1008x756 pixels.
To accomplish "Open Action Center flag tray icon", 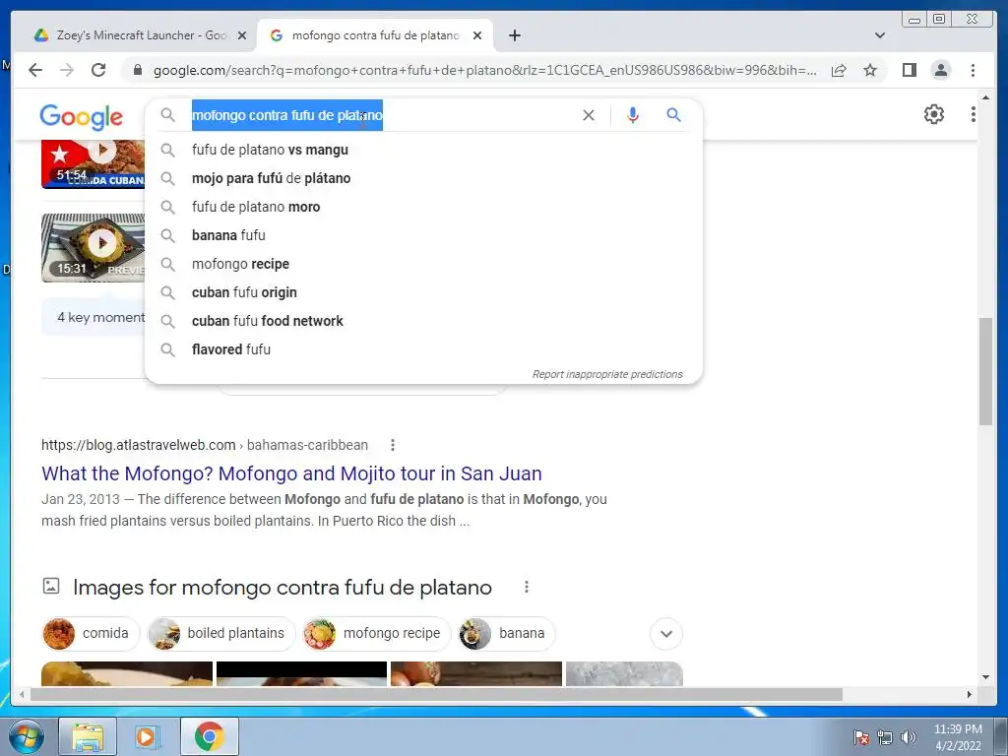I will tap(861, 737).
